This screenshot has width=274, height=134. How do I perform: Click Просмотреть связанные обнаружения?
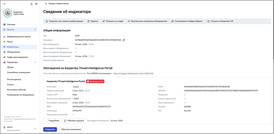click(147, 21)
